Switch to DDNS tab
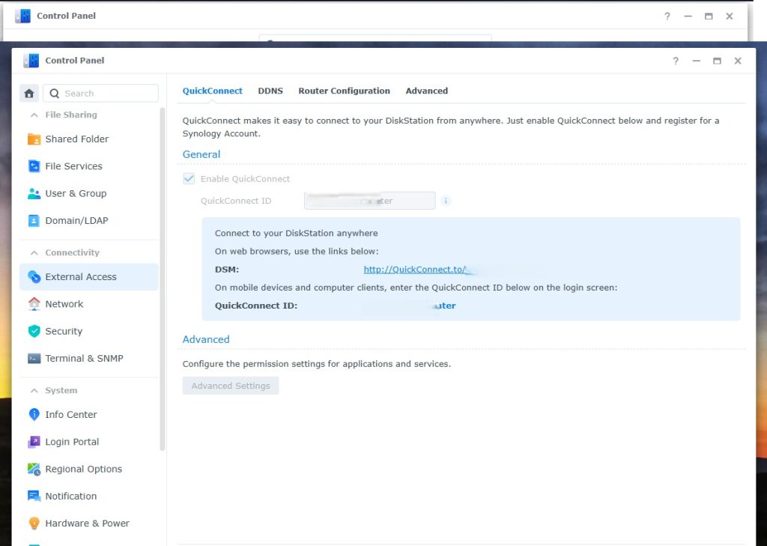This screenshot has height=546, width=767. click(x=270, y=91)
